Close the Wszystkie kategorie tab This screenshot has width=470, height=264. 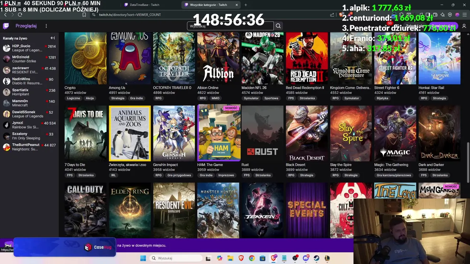tap(236, 5)
